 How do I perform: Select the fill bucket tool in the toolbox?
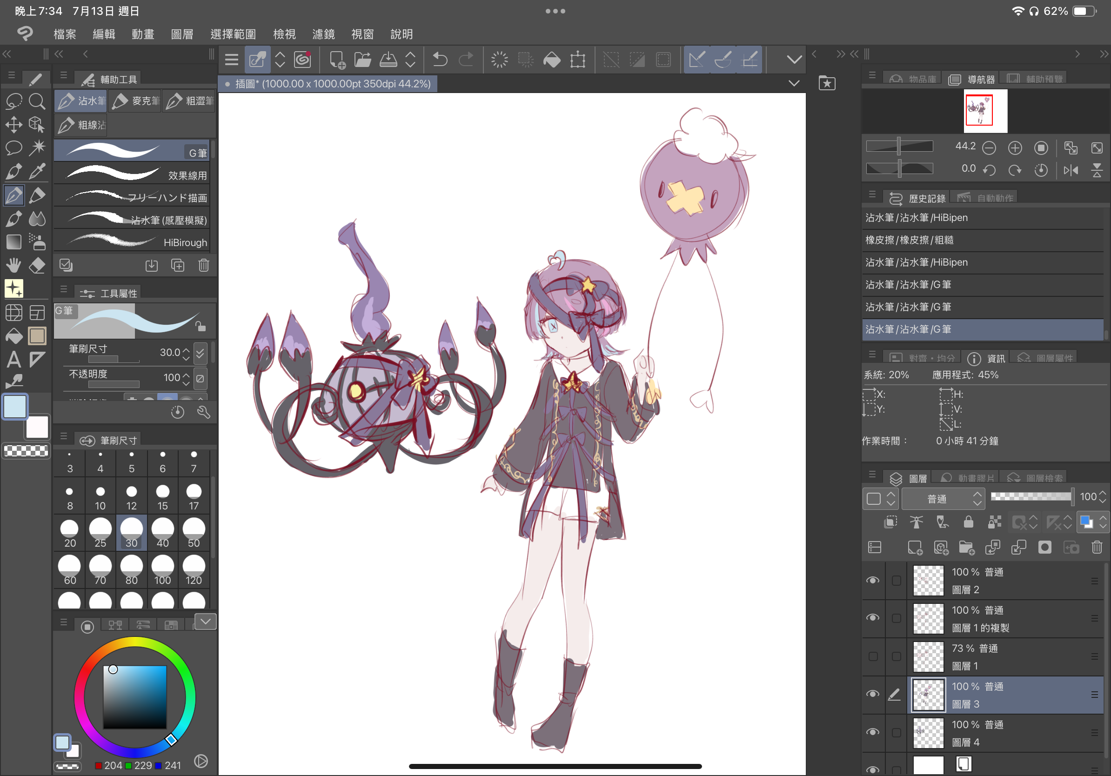tap(13, 336)
